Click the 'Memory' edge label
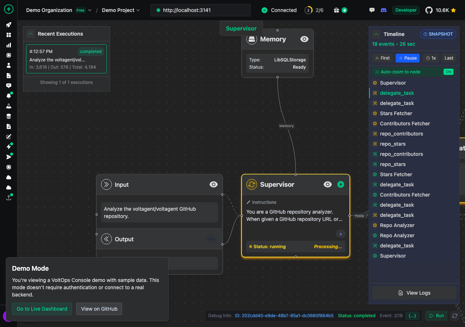The image size is (465, 327). 287,126
